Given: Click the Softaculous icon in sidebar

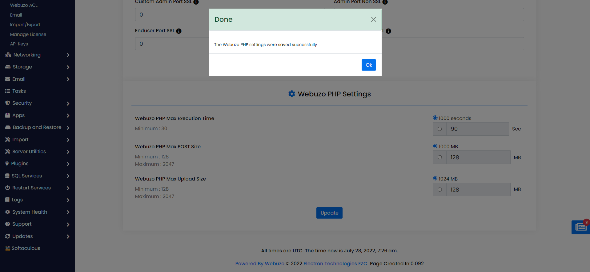Looking at the screenshot, I should [8, 248].
